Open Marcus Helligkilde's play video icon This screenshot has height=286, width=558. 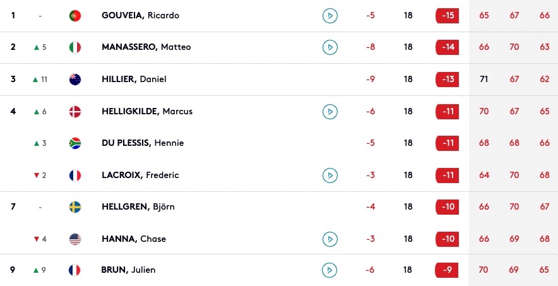(x=330, y=112)
